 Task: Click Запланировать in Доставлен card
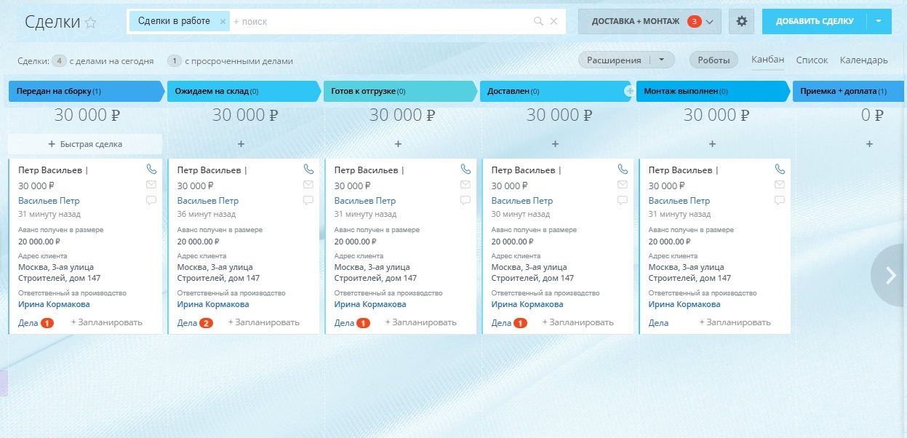[x=578, y=322]
